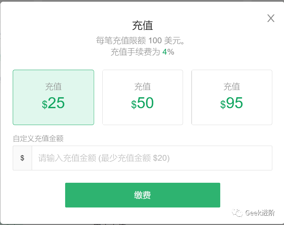Click the dollar symbol in the $95 card
Image resolution: width=284 pixels, height=225 pixels.
coord(223,105)
